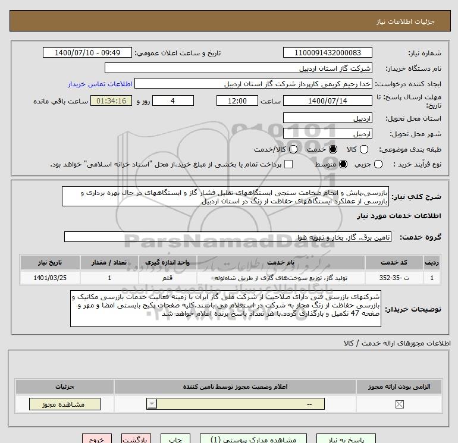Select the جزیی purchase type radio

[x=378, y=164]
